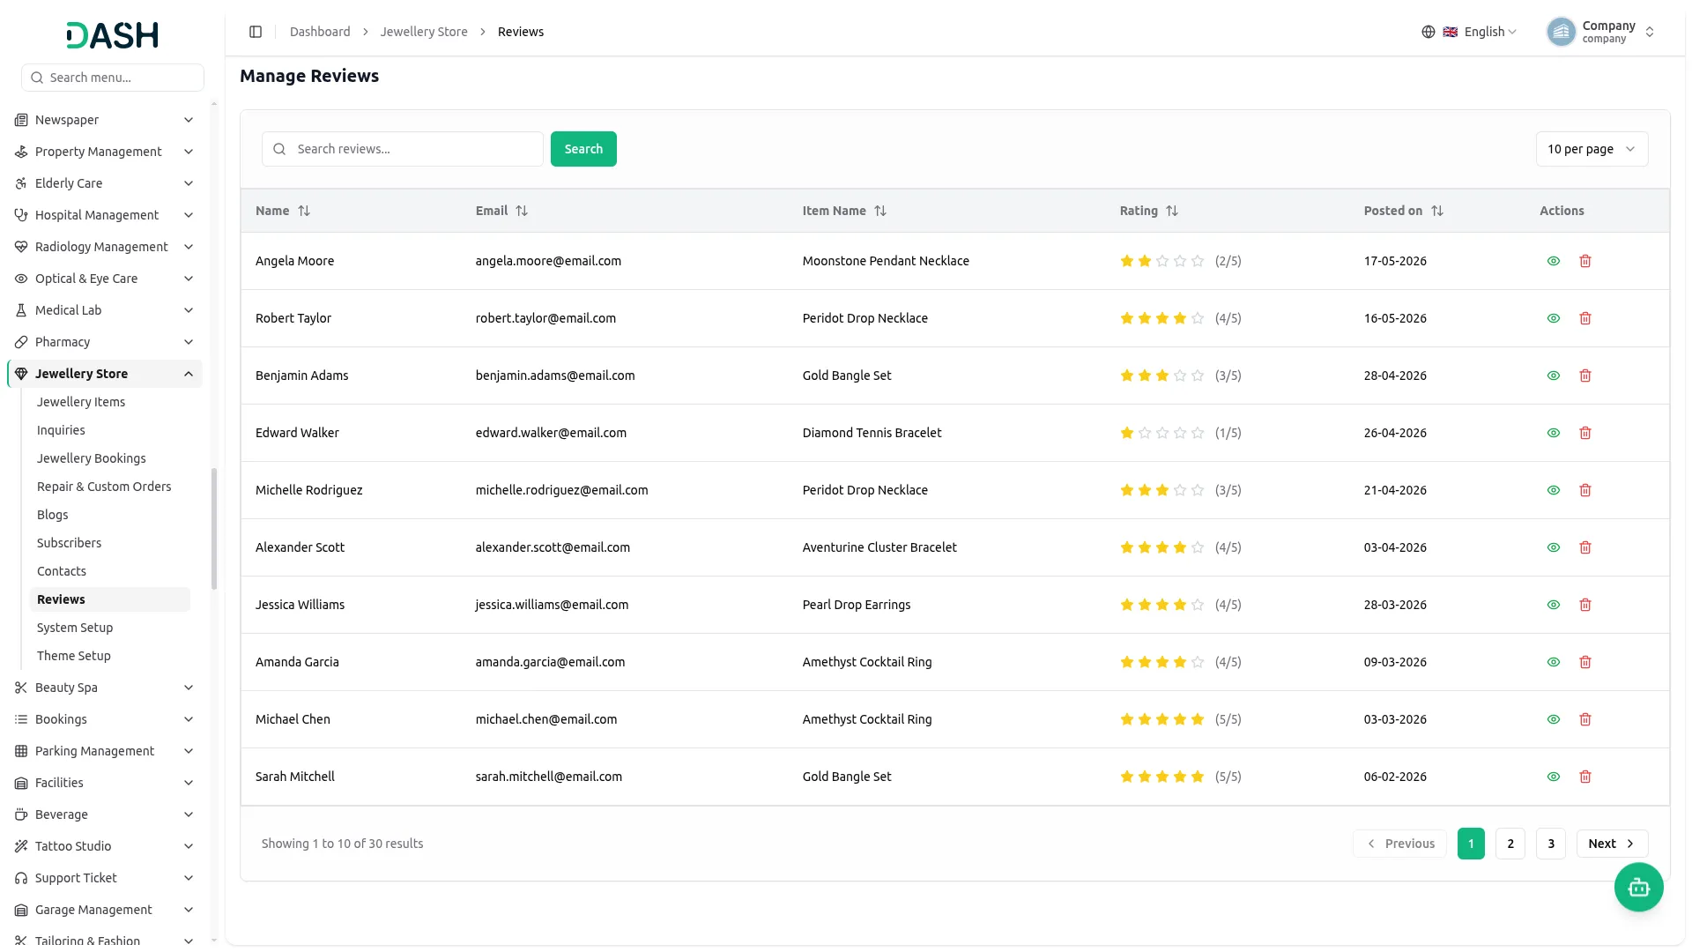
Task: View Robert Taylor's review via eye icon
Action: click(1554, 318)
